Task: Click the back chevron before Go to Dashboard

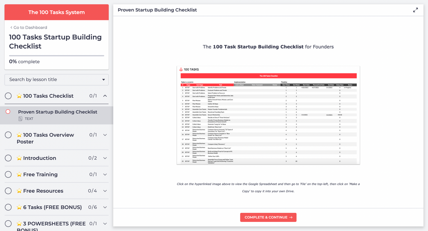Action: pyautogui.click(x=11, y=27)
